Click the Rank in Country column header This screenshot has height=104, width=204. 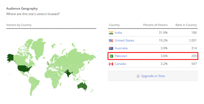point(186,25)
